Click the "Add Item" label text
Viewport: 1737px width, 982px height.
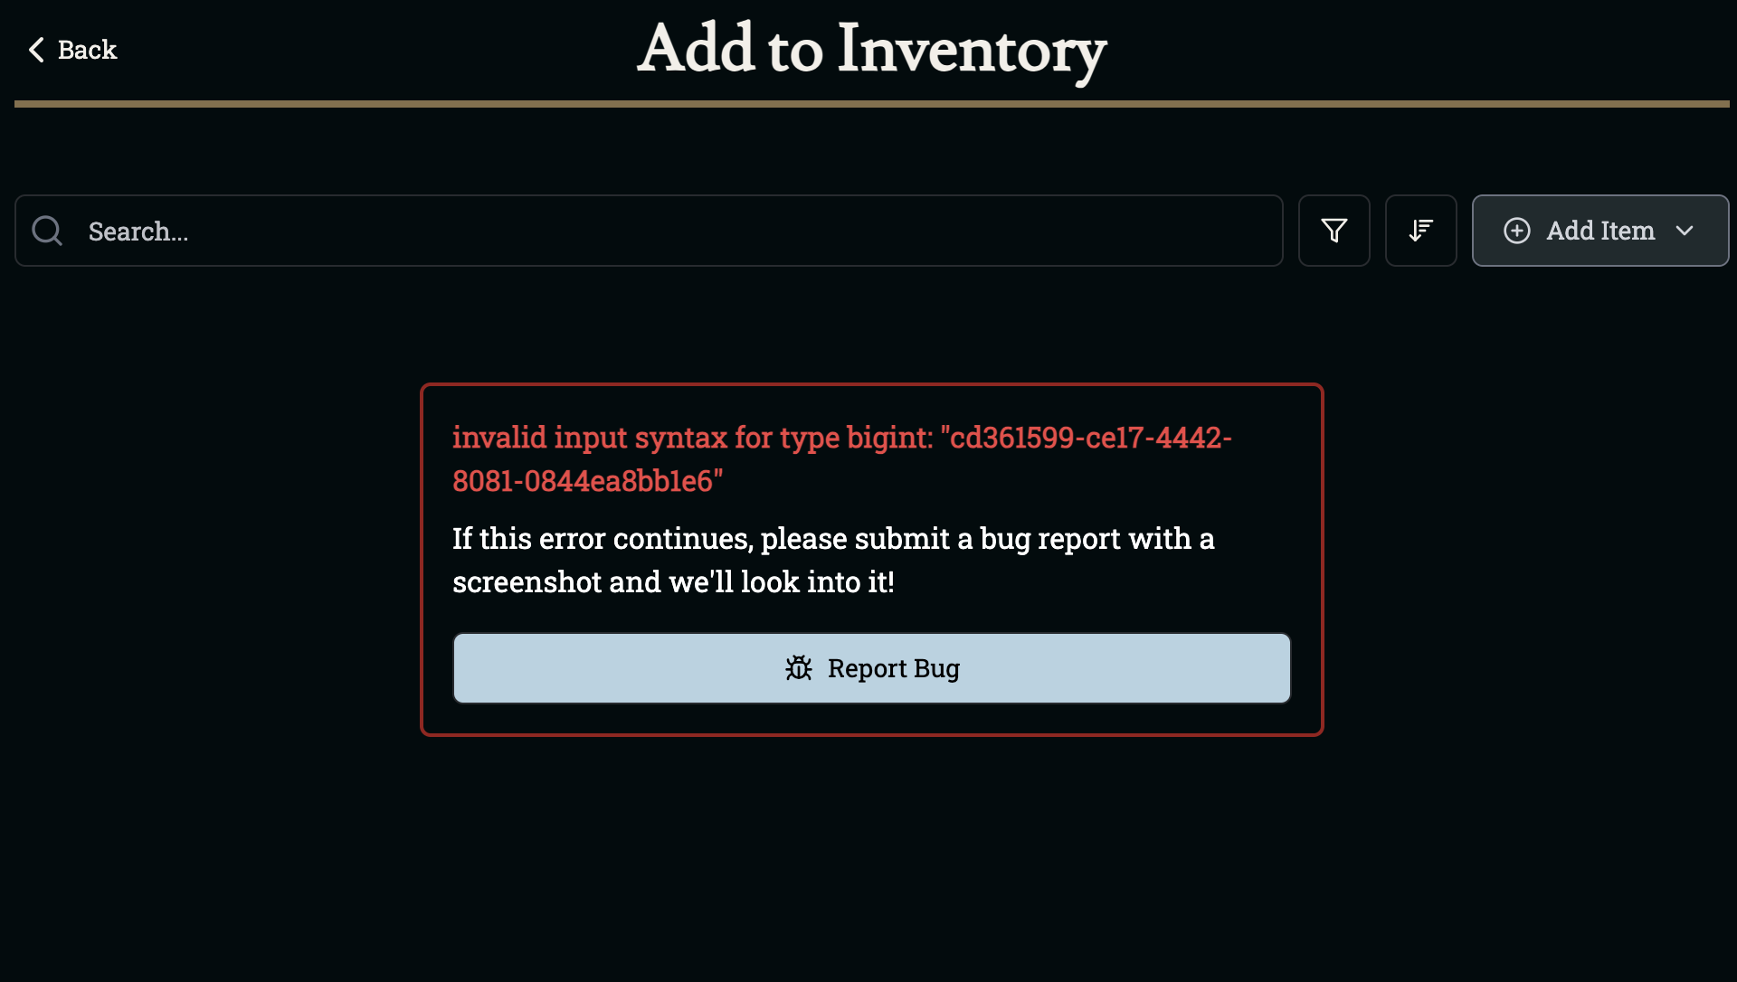pos(1600,231)
